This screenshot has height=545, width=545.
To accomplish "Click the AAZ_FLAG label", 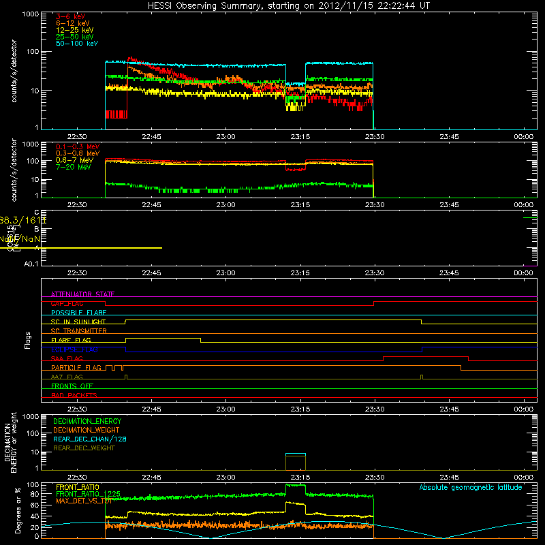I will [x=67, y=377].
